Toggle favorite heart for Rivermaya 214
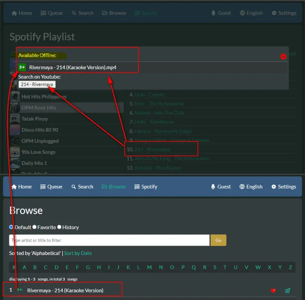305x300 pixels. pyautogui.click(x=273, y=291)
